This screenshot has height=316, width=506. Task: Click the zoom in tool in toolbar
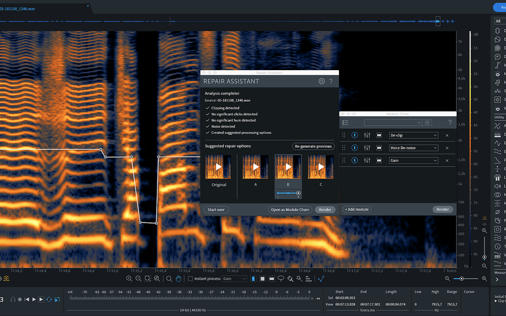[x=129, y=279]
